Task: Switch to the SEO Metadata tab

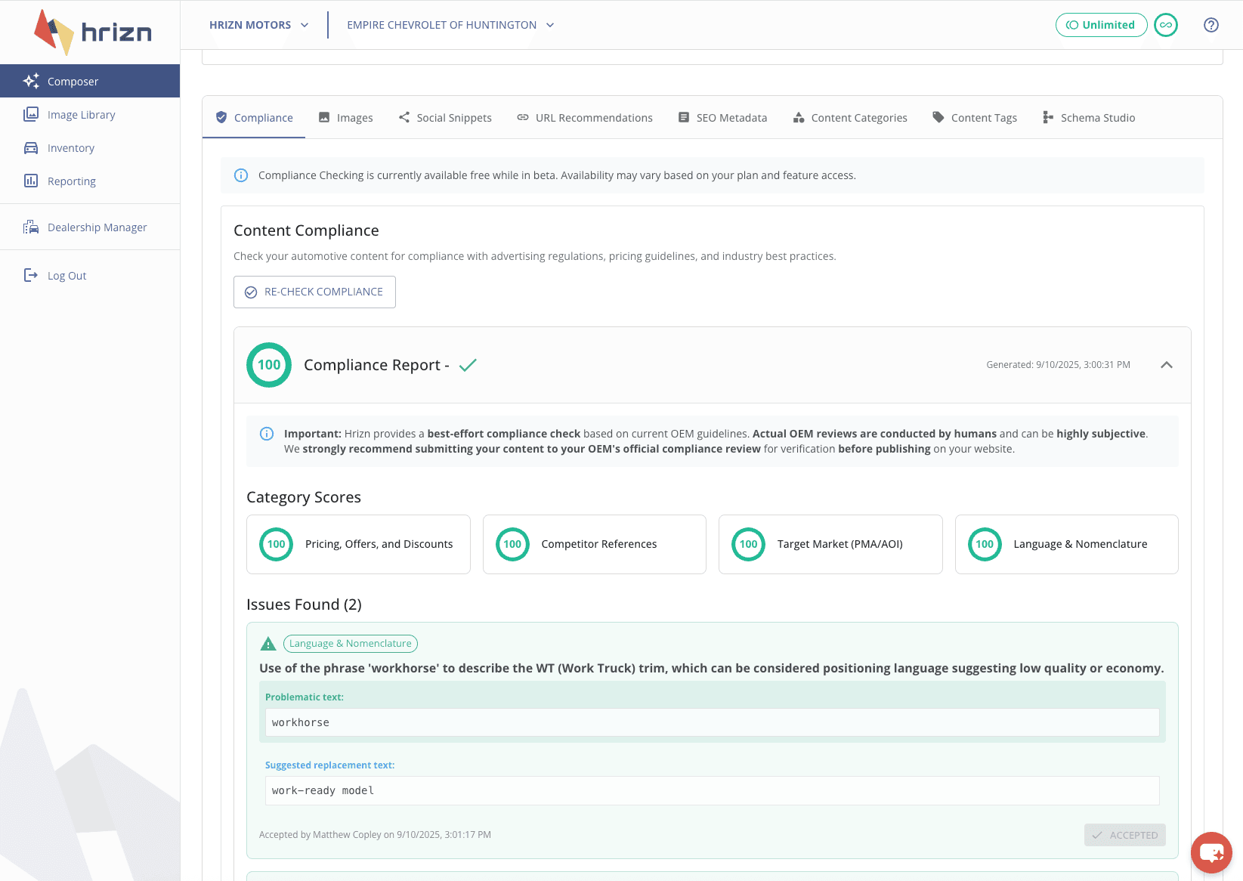Action: (722, 118)
